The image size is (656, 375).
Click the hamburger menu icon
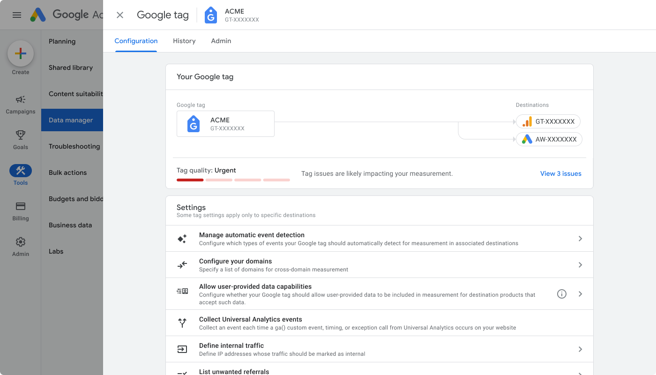[x=17, y=15]
